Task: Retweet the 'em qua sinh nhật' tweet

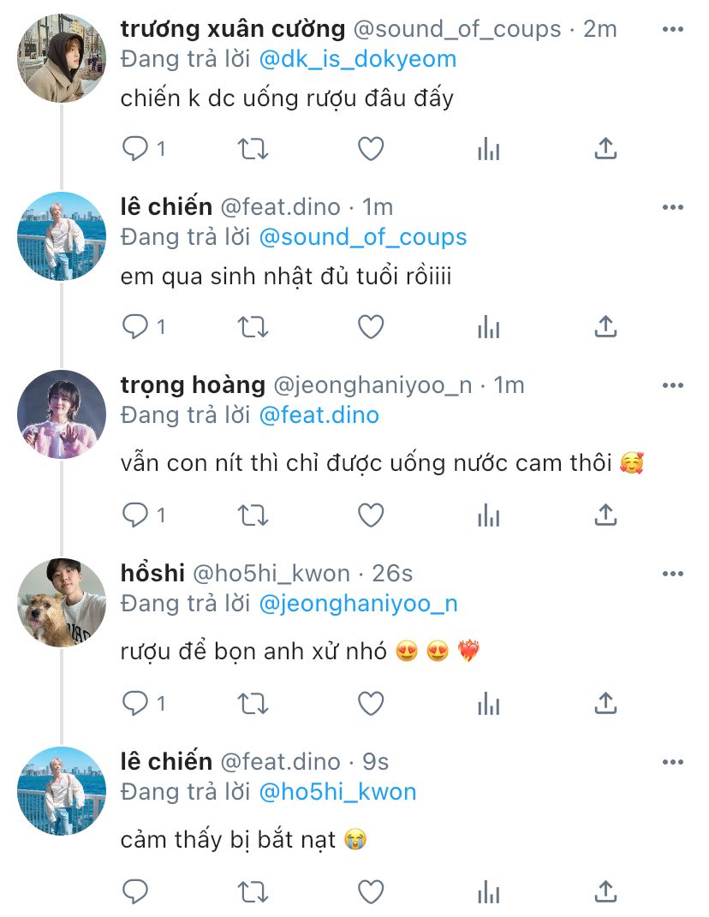Action: click(x=252, y=326)
